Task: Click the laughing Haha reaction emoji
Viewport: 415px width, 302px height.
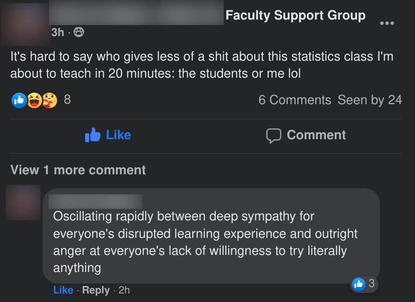Action: click(34, 100)
